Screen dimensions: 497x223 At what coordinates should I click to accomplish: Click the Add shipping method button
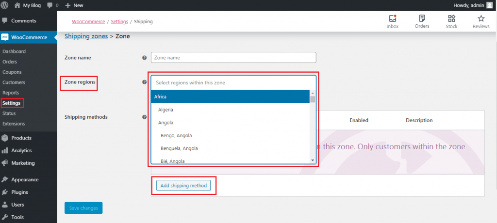pyautogui.click(x=183, y=186)
